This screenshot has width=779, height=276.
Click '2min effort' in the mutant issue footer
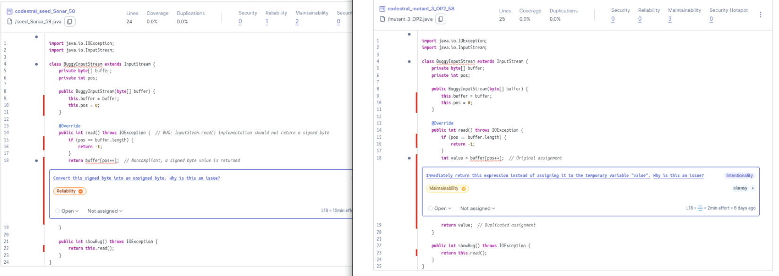tap(718, 208)
